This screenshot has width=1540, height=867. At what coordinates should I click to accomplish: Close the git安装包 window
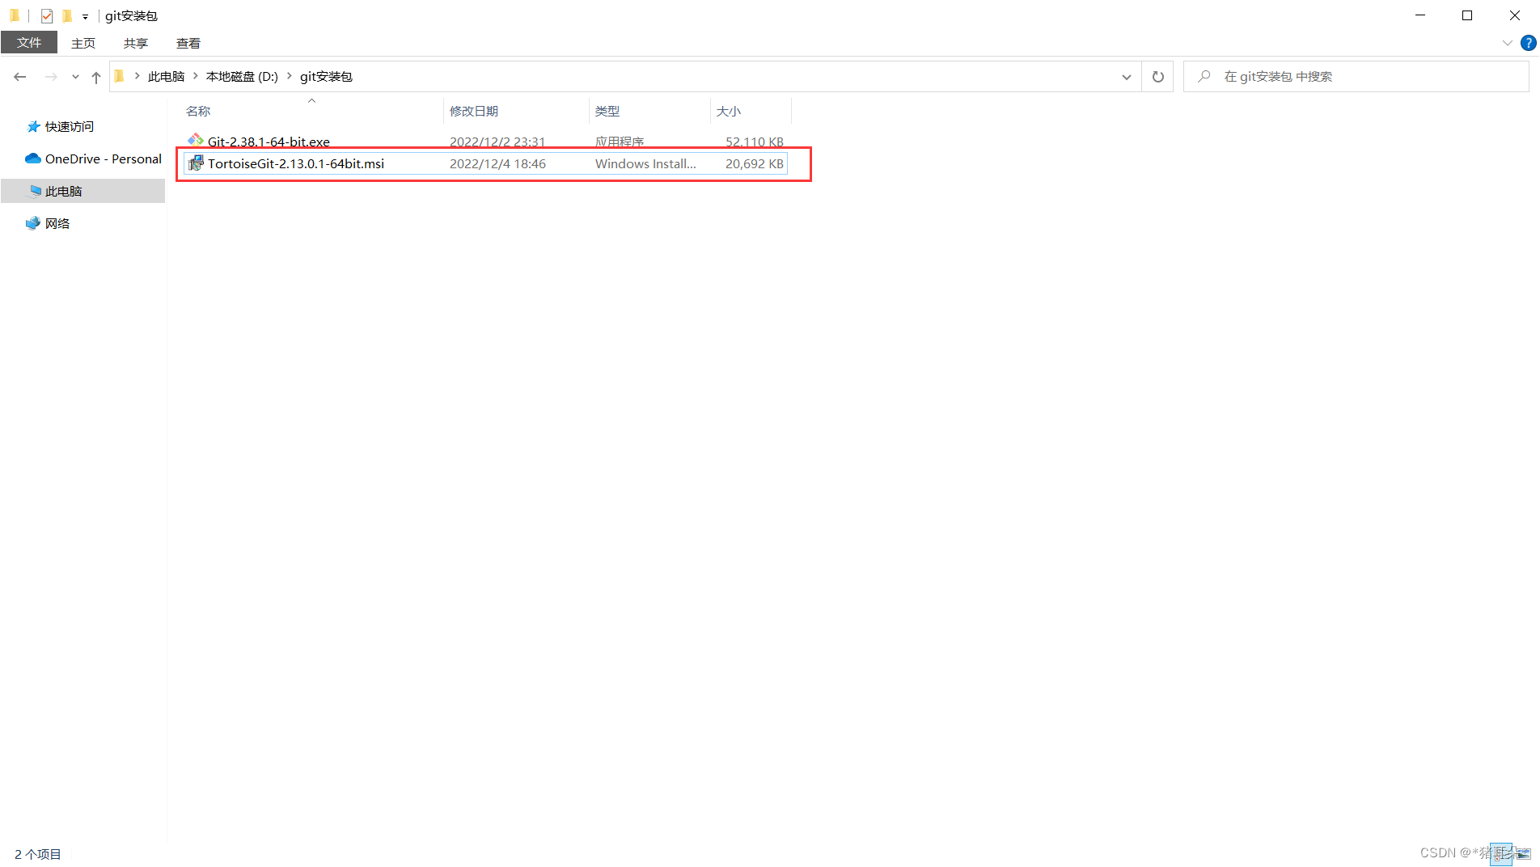pyautogui.click(x=1515, y=16)
